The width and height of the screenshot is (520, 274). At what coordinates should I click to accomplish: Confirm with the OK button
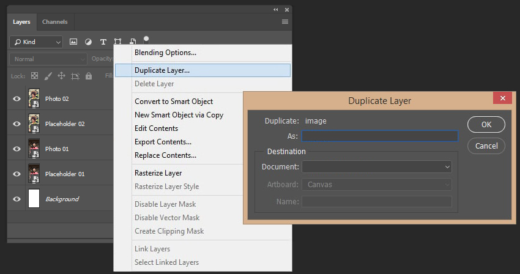click(x=486, y=124)
